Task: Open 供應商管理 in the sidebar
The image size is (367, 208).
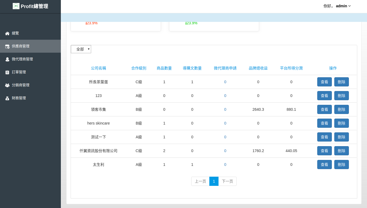Action: [30, 46]
